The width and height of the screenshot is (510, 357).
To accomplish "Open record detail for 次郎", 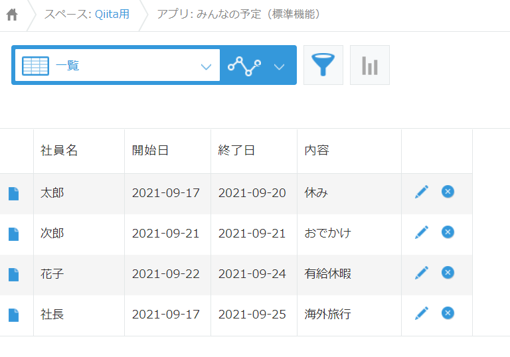I will point(14,234).
